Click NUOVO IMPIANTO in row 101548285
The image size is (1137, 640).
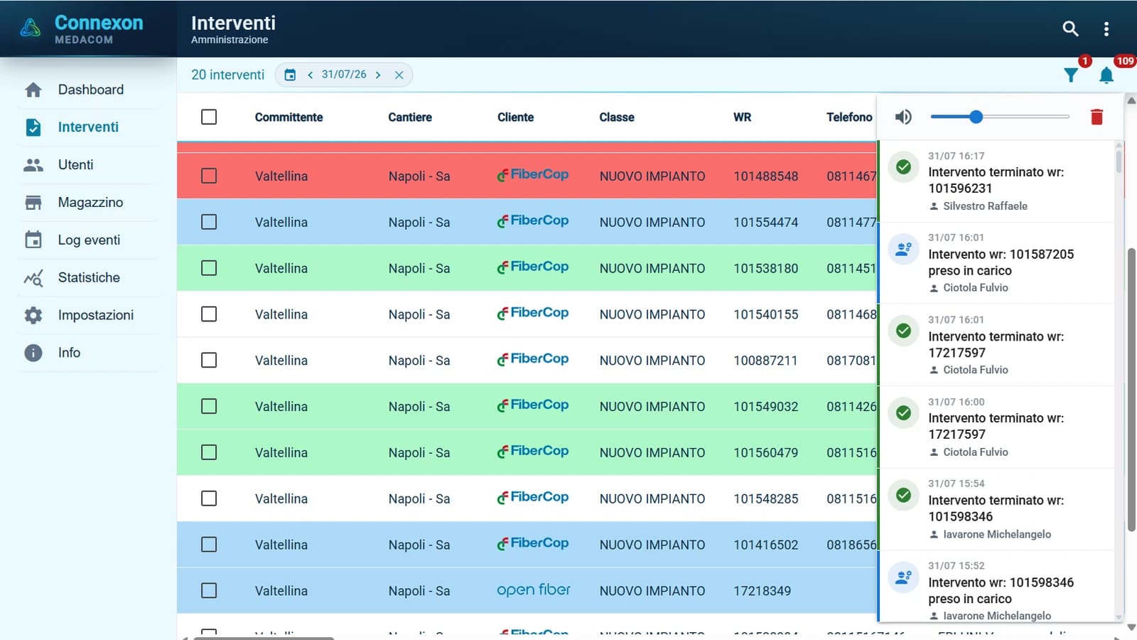click(652, 499)
